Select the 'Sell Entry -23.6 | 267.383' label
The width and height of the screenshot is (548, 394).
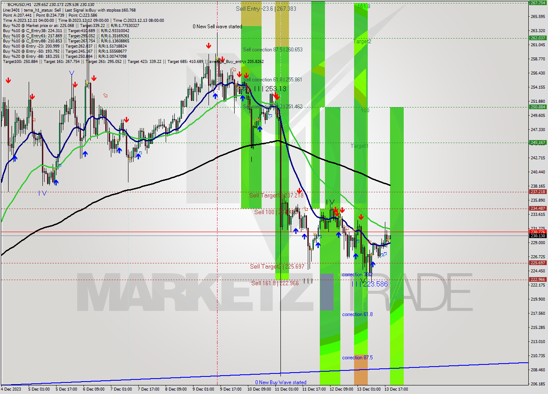coord(266,9)
